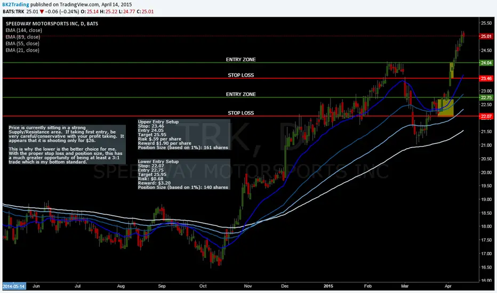This screenshot has height=293, width=497.
Task: Select the EMA (89, close) indicator label
Action: [23, 37]
